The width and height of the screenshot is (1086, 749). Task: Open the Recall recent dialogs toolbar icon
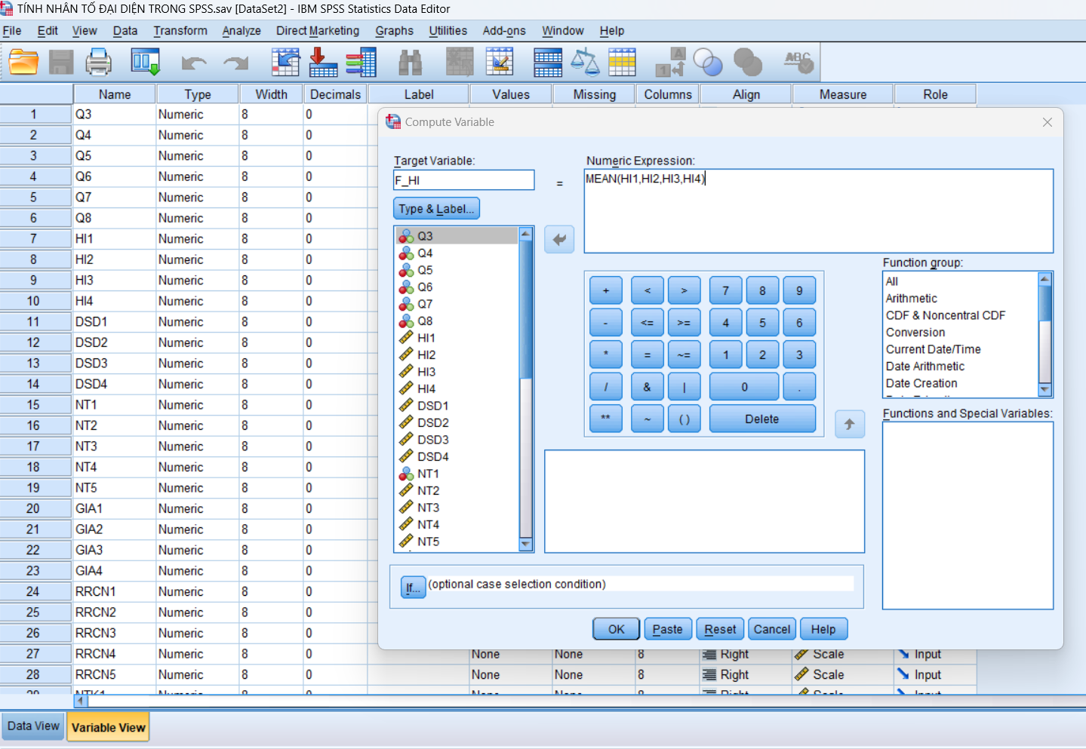[145, 62]
